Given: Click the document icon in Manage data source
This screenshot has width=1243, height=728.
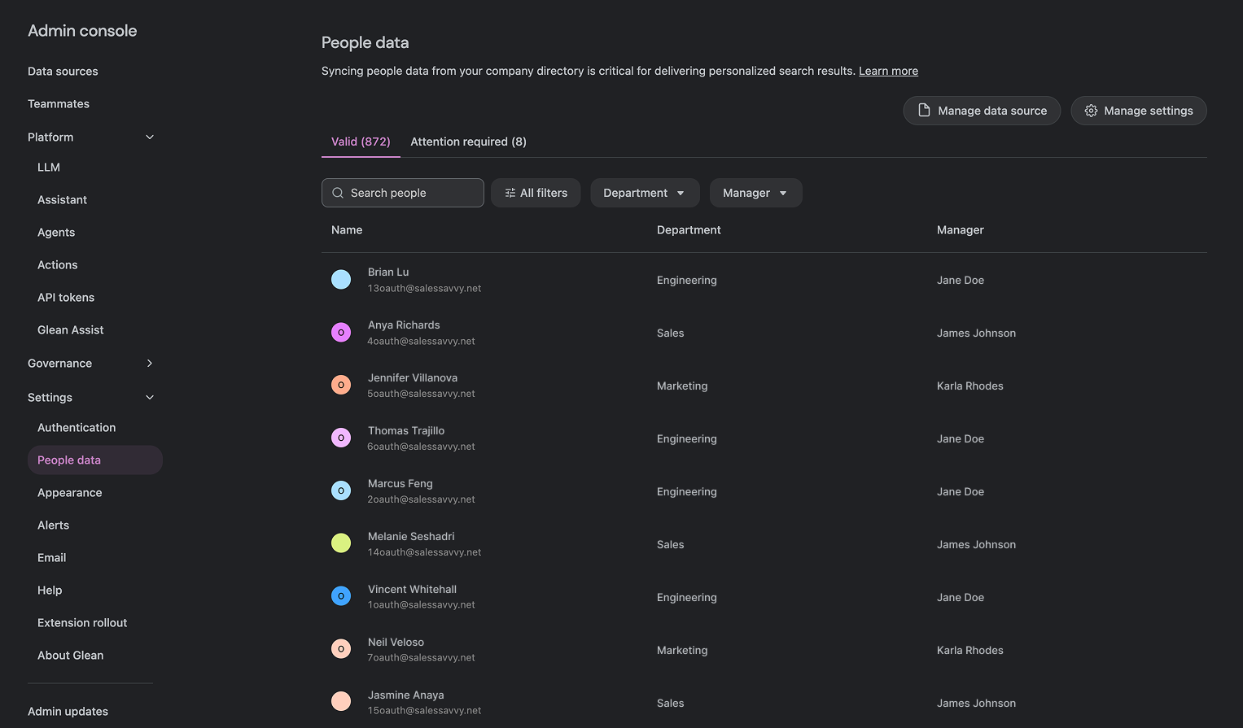Looking at the screenshot, I should (924, 111).
